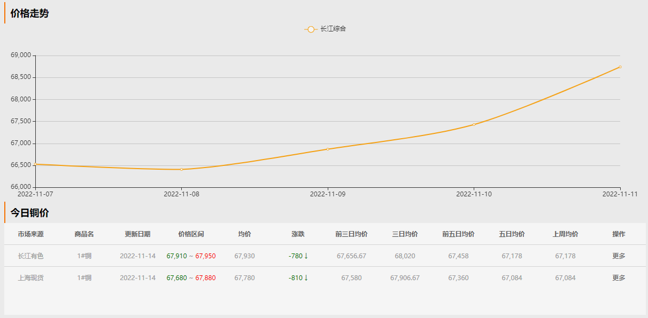
Task: Click the 价格走势 section heading
Action: click(x=29, y=14)
